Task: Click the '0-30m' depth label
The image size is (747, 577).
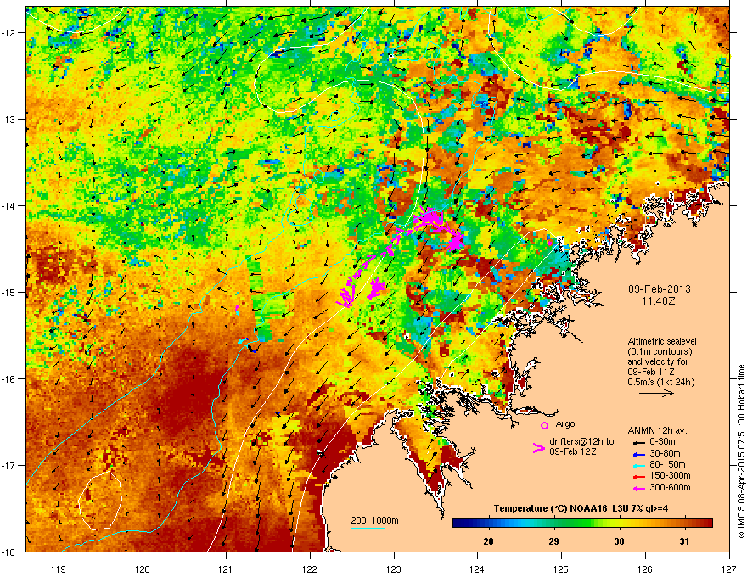Action: [662, 442]
